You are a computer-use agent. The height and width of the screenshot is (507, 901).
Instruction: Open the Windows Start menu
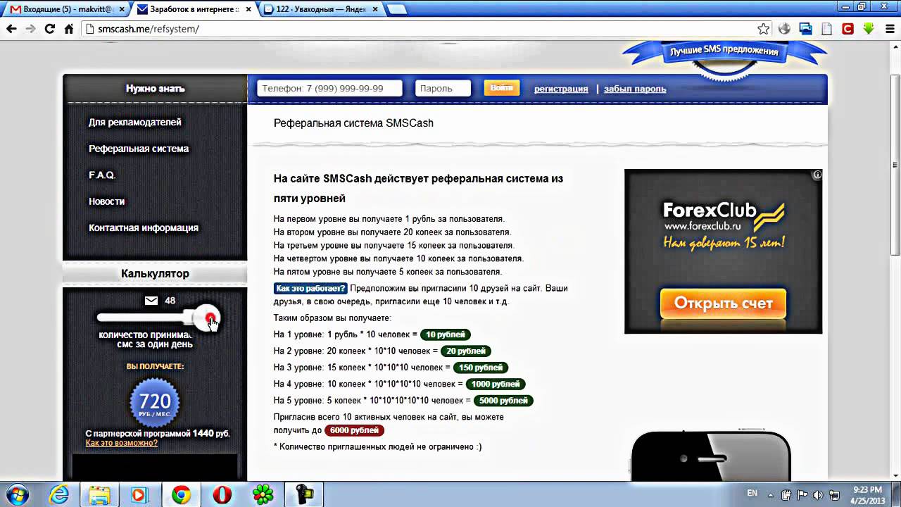point(17,495)
